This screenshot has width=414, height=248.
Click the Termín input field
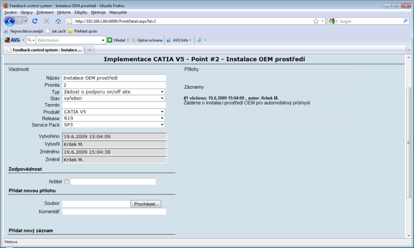pos(114,105)
